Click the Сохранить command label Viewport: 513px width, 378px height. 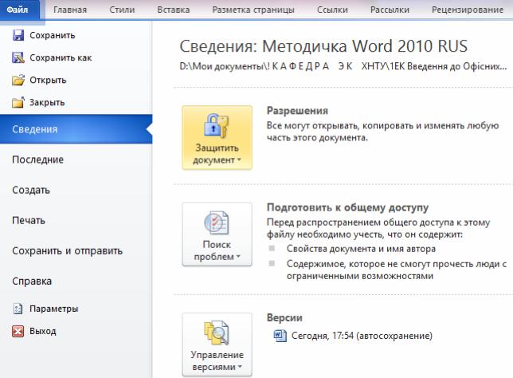tap(53, 35)
